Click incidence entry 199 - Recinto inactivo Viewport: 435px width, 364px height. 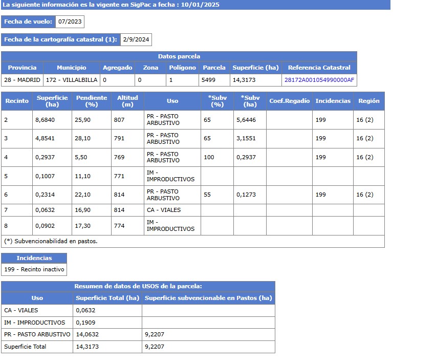(34, 269)
